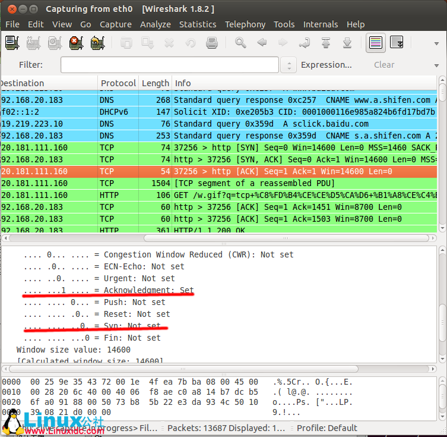447x437 pixels.
Task: Select the ACK row with Ack=1451
Action: tap(219, 208)
